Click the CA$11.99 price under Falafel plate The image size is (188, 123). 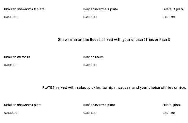[x=168, y=113]
